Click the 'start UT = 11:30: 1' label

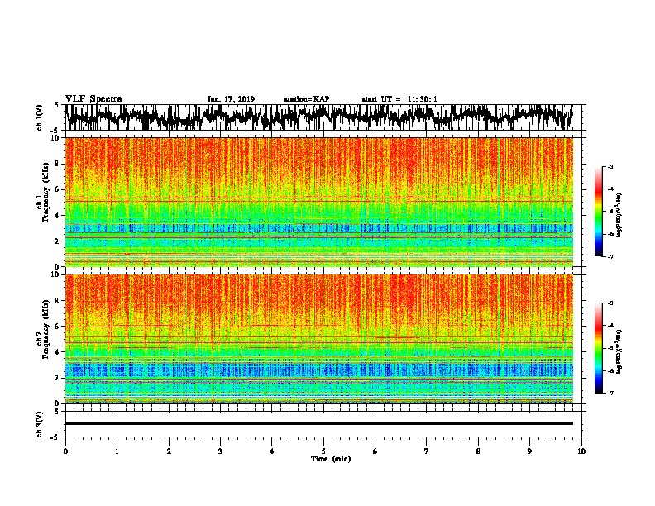(x=399, y=99)
